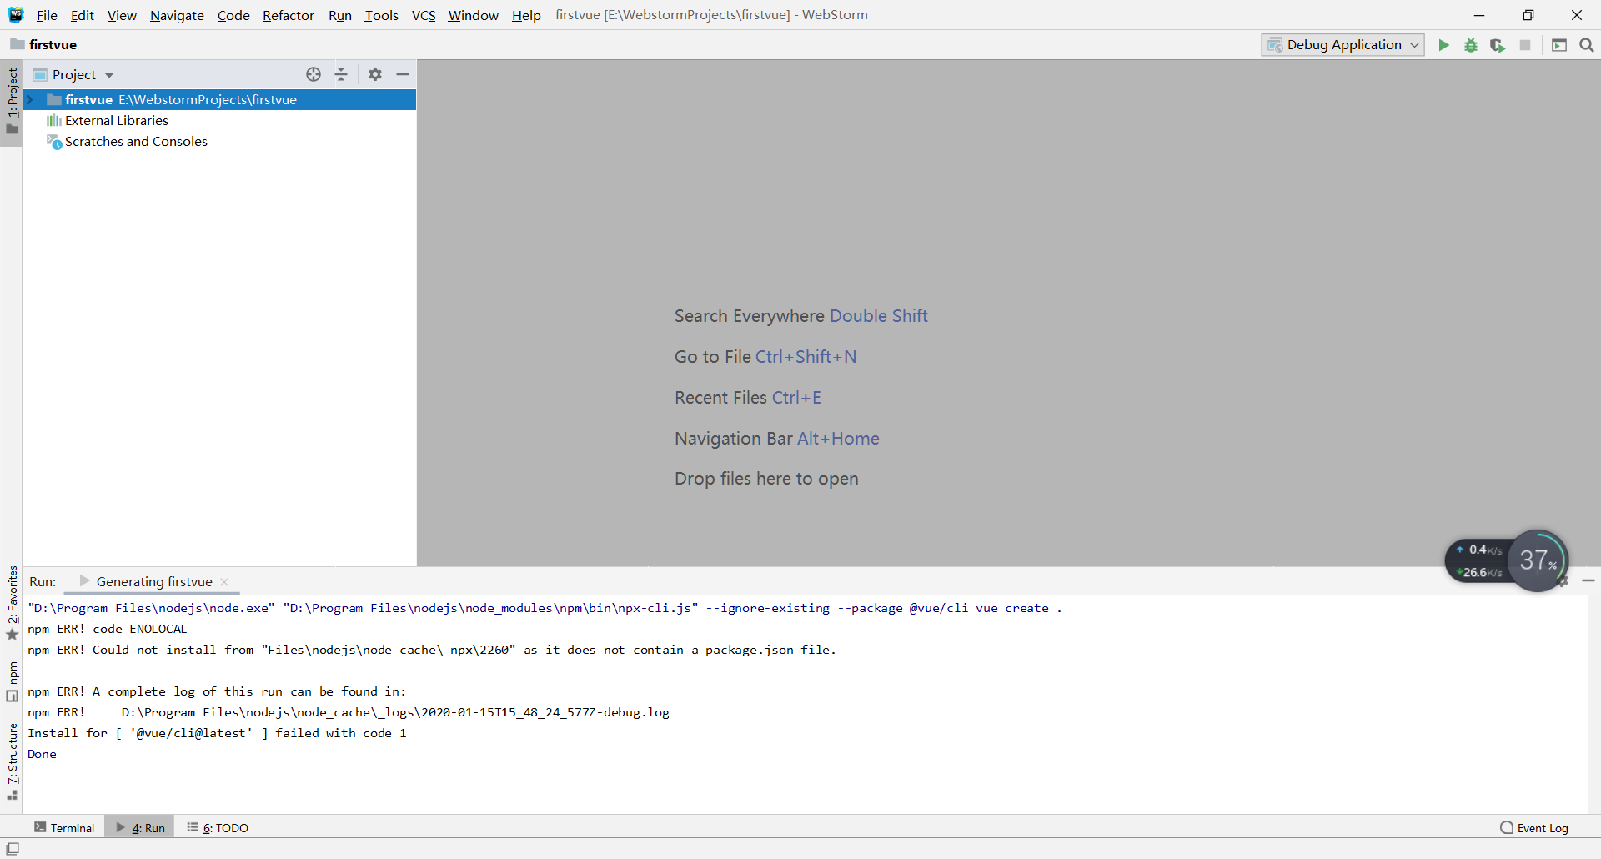Run the Debug Application configuration

1444,45
